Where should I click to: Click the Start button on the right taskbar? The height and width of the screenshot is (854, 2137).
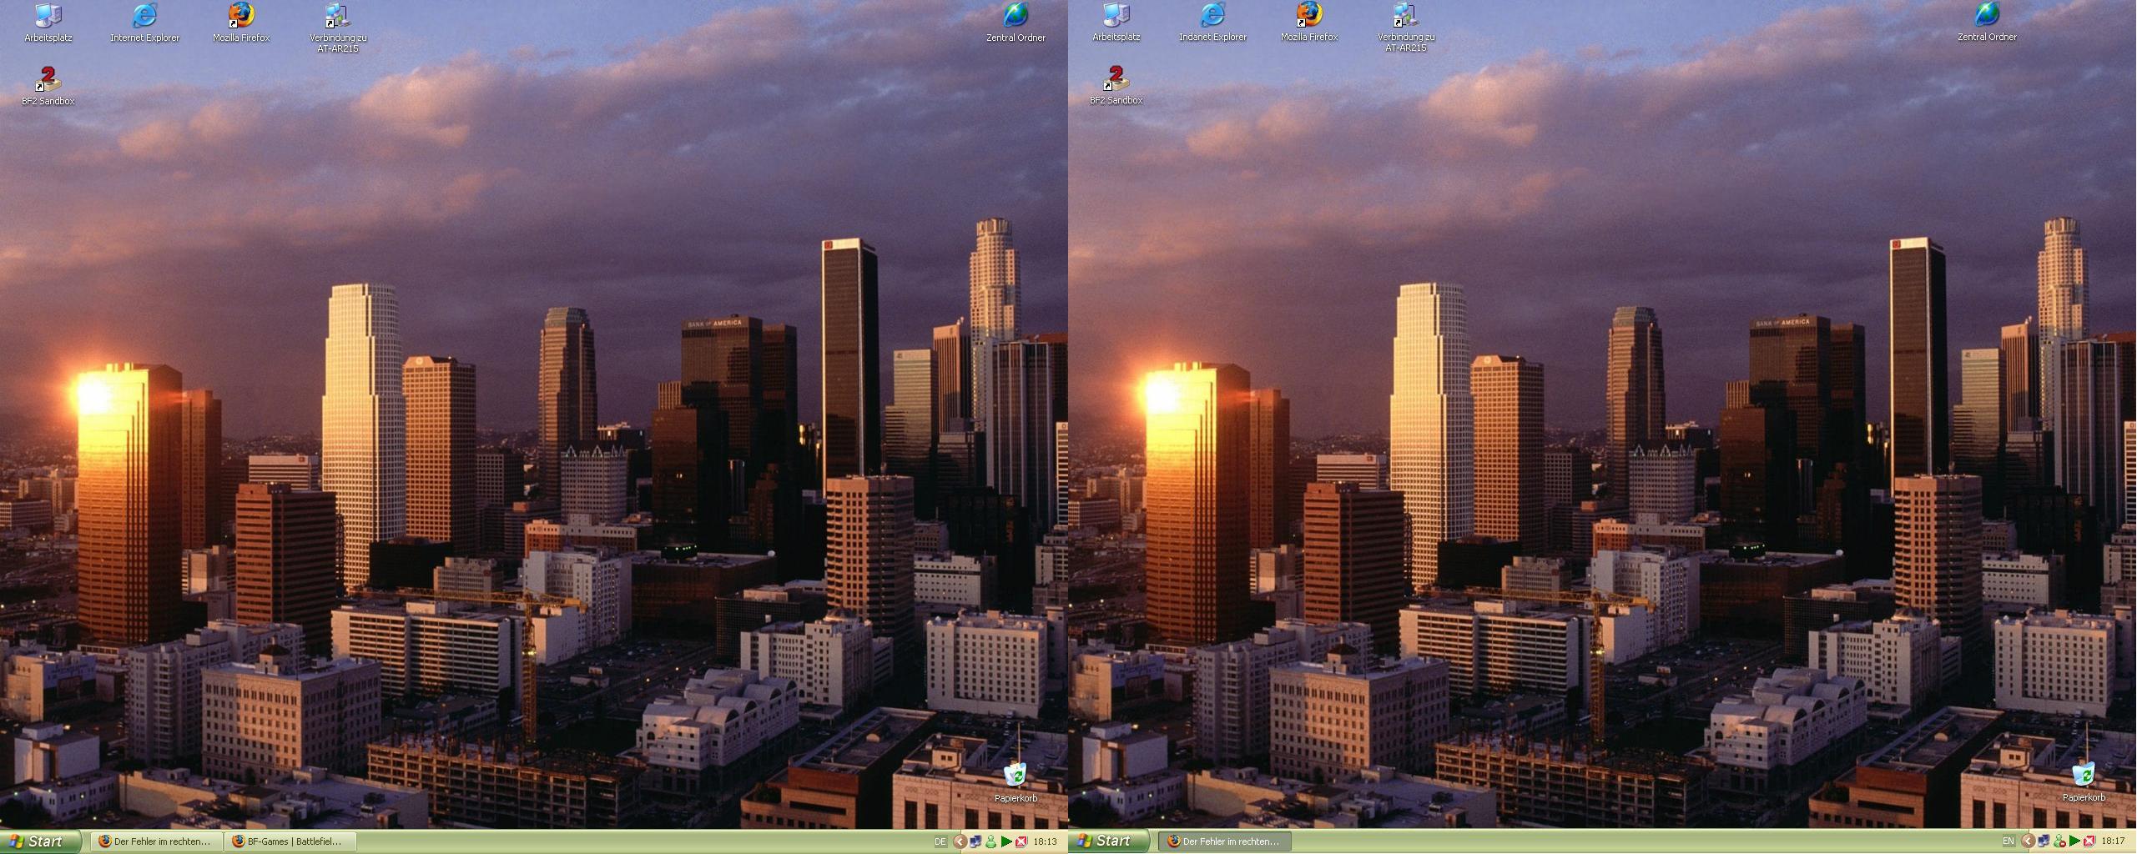tap(1108, 841)
